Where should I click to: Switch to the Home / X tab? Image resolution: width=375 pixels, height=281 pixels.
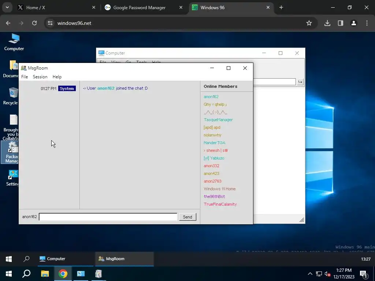57,8
